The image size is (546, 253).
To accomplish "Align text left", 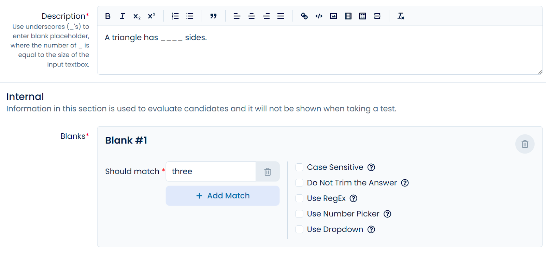I will click(x=237, y=16).
